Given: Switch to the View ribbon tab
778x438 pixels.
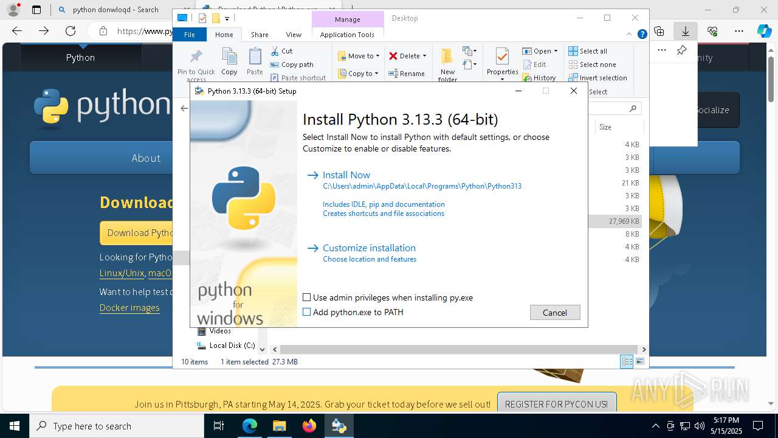Looking at the screenshot, I should (x=294, y=35).
